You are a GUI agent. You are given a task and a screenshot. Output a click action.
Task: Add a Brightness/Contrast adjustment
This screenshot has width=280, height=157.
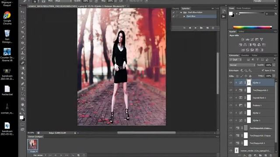coord(242,40)
